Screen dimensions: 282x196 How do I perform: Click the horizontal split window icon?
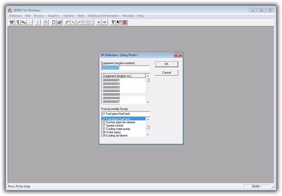85,22
